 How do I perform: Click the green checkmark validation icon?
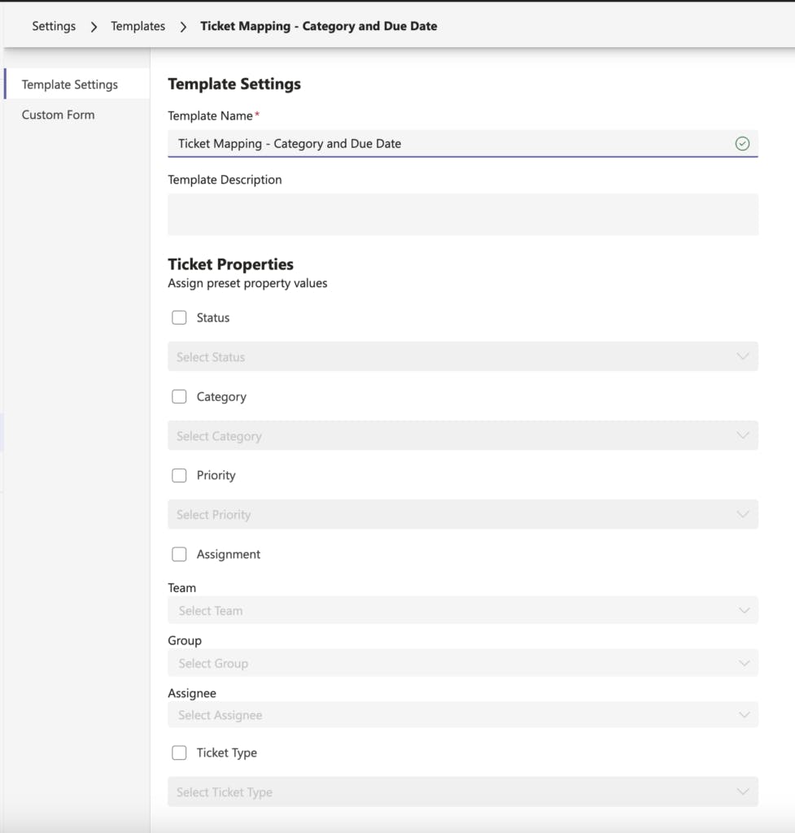(742, 143)
